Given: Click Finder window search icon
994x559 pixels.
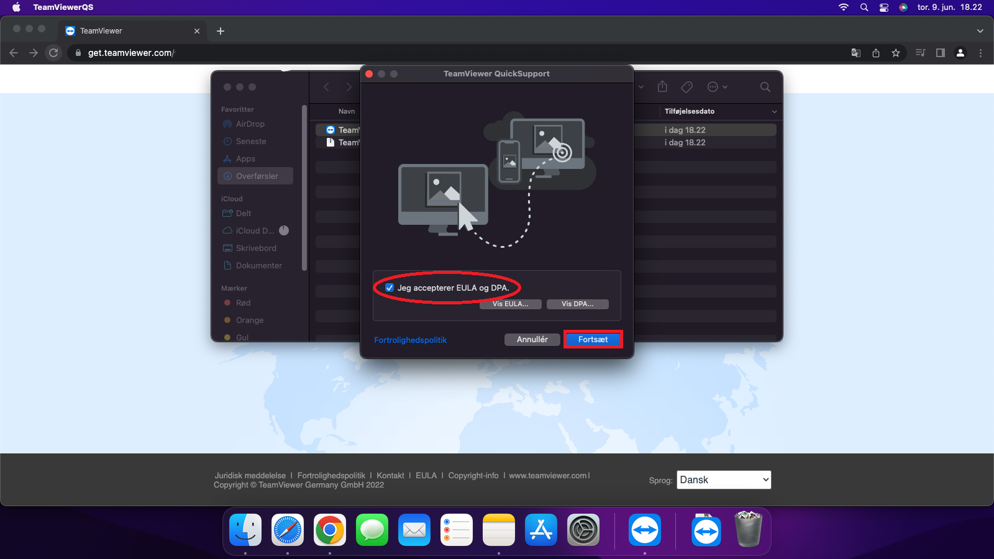Looking at the screenshot, I should point(765,87).
